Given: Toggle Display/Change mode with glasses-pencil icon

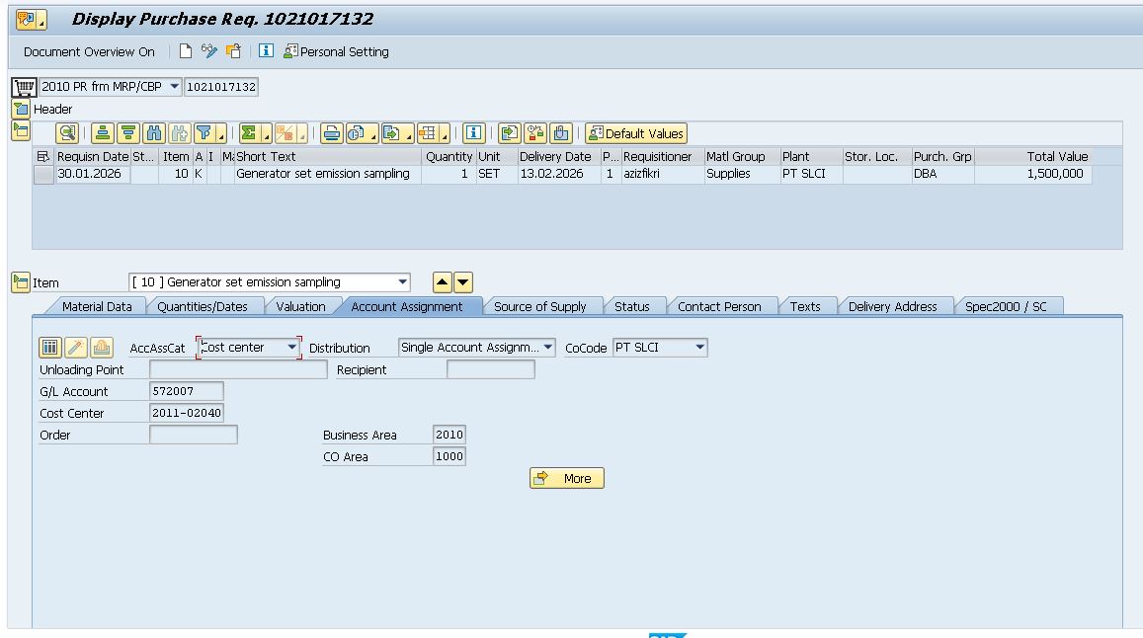Looking at the screenshot, I should click(209, 51).
